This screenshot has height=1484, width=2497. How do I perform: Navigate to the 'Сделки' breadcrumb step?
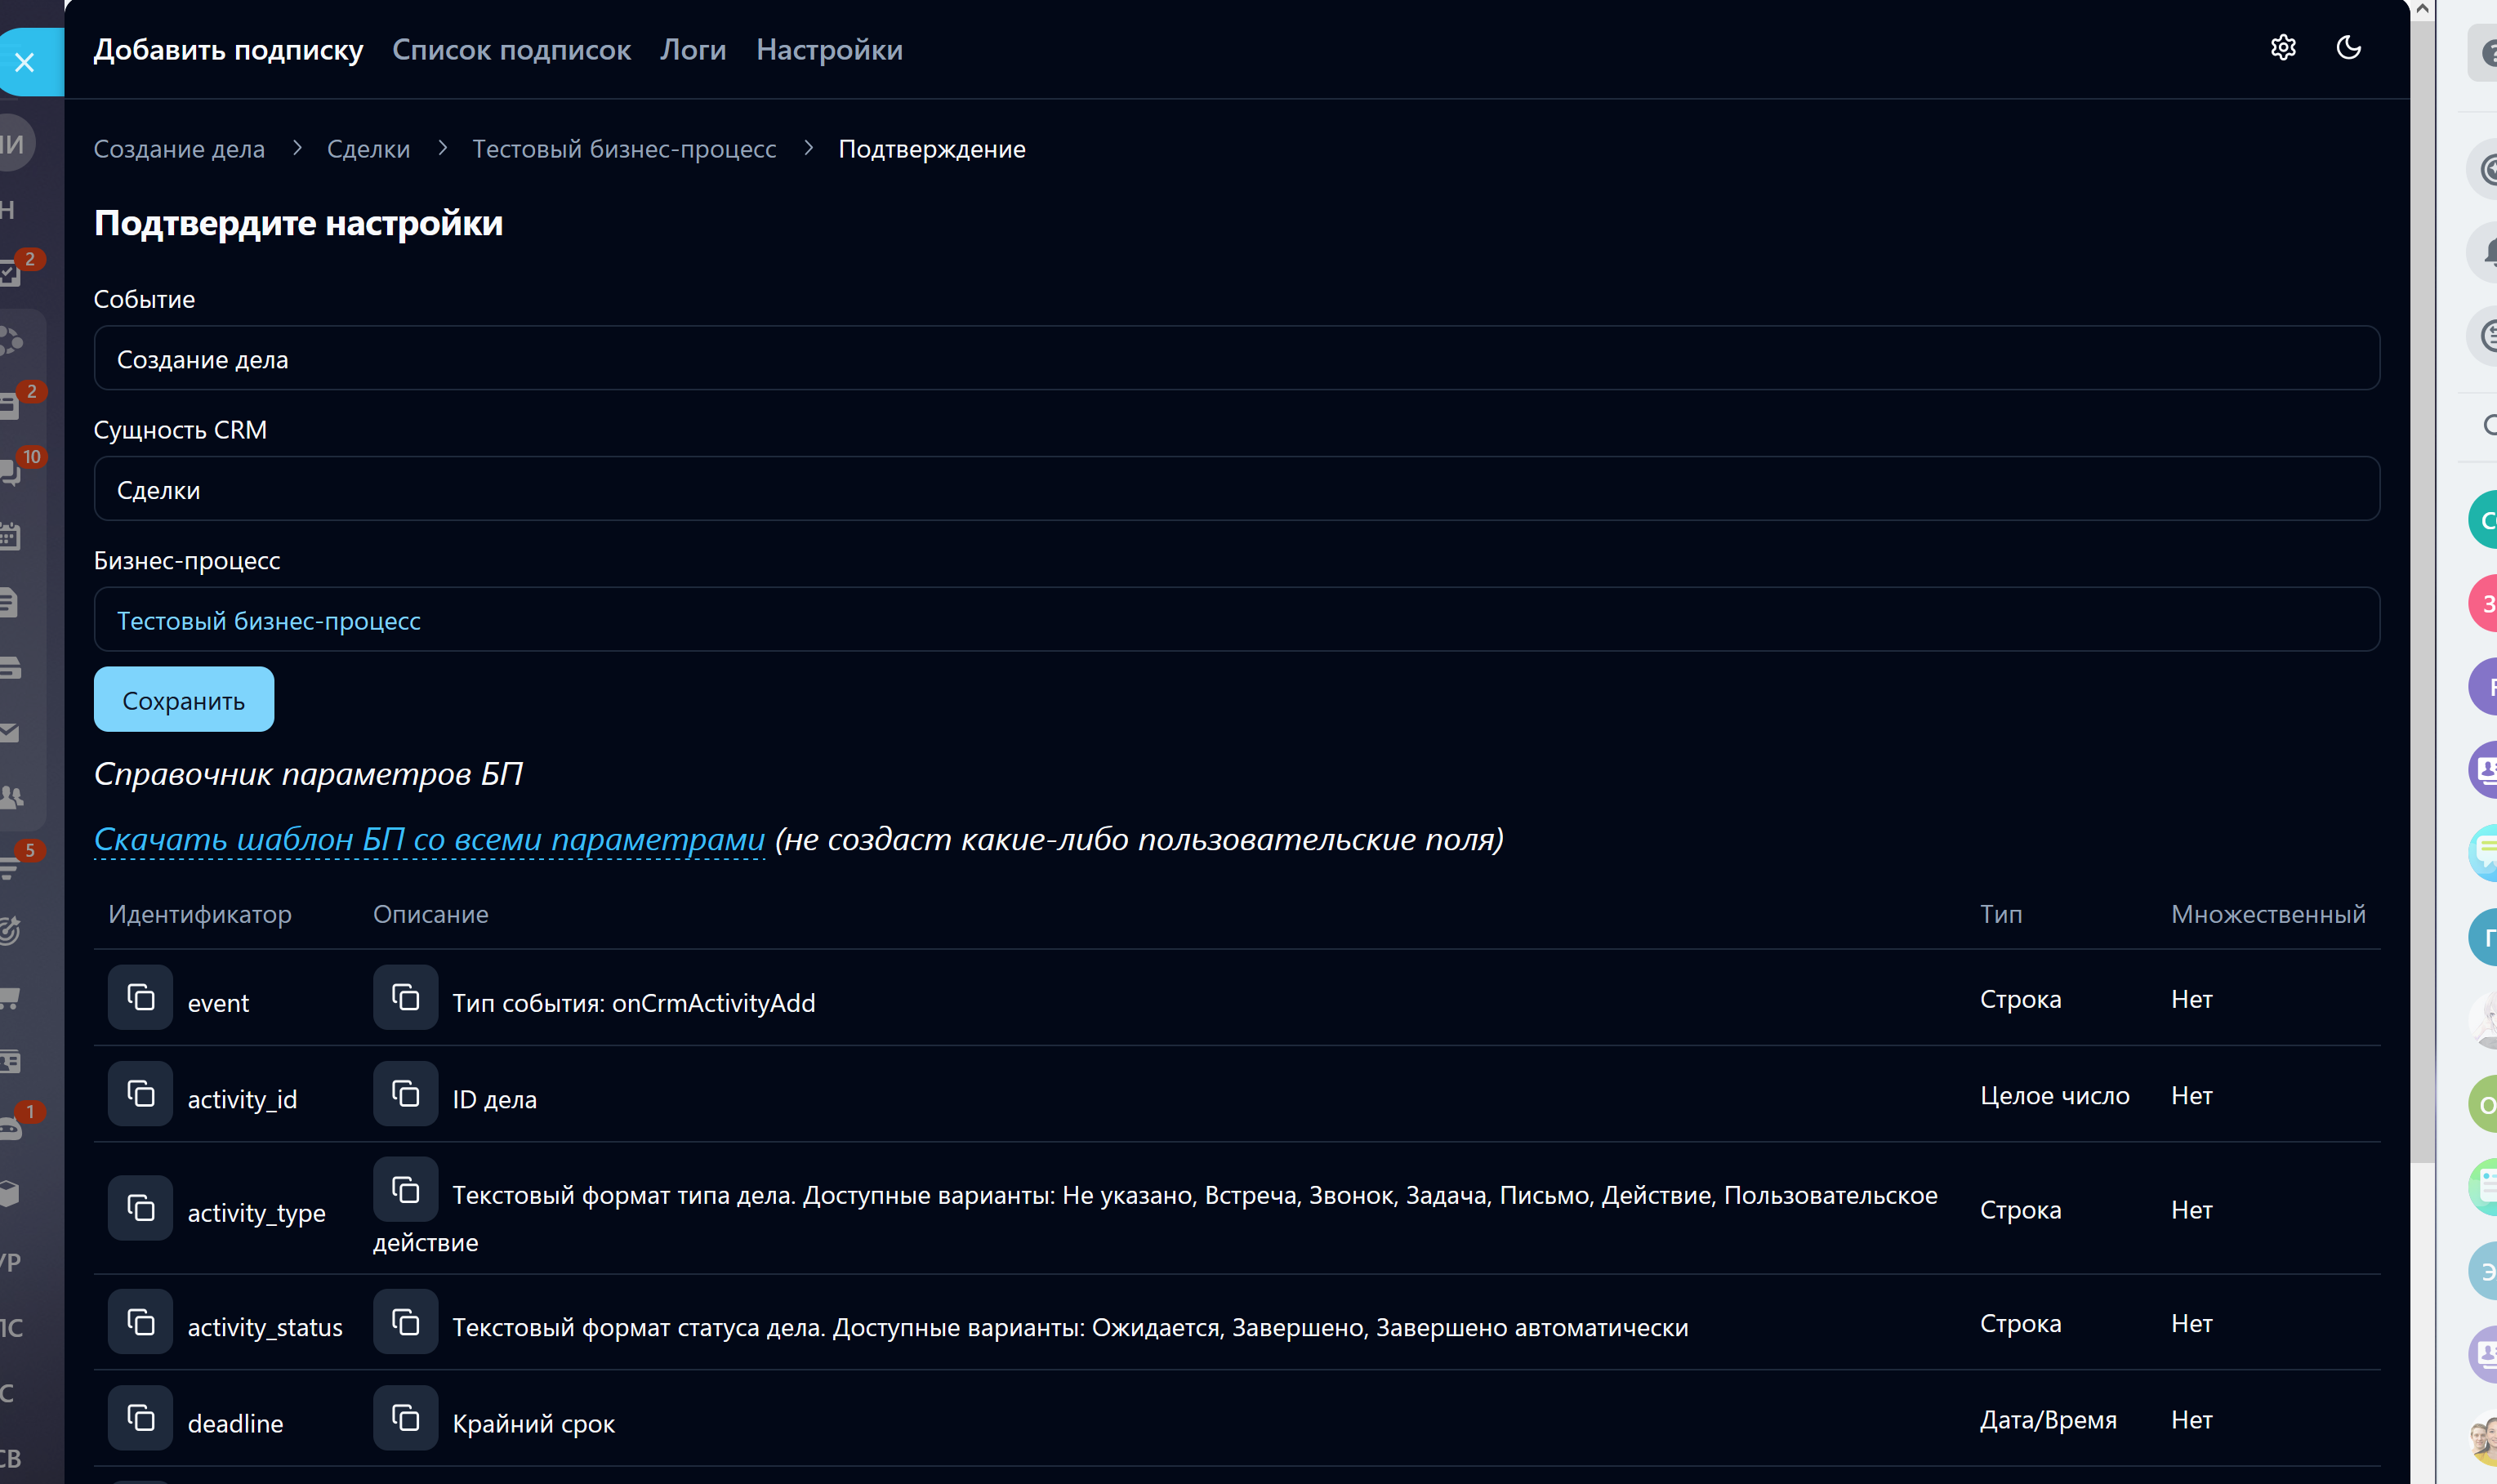pyautogui.click(x=368, y=148)
